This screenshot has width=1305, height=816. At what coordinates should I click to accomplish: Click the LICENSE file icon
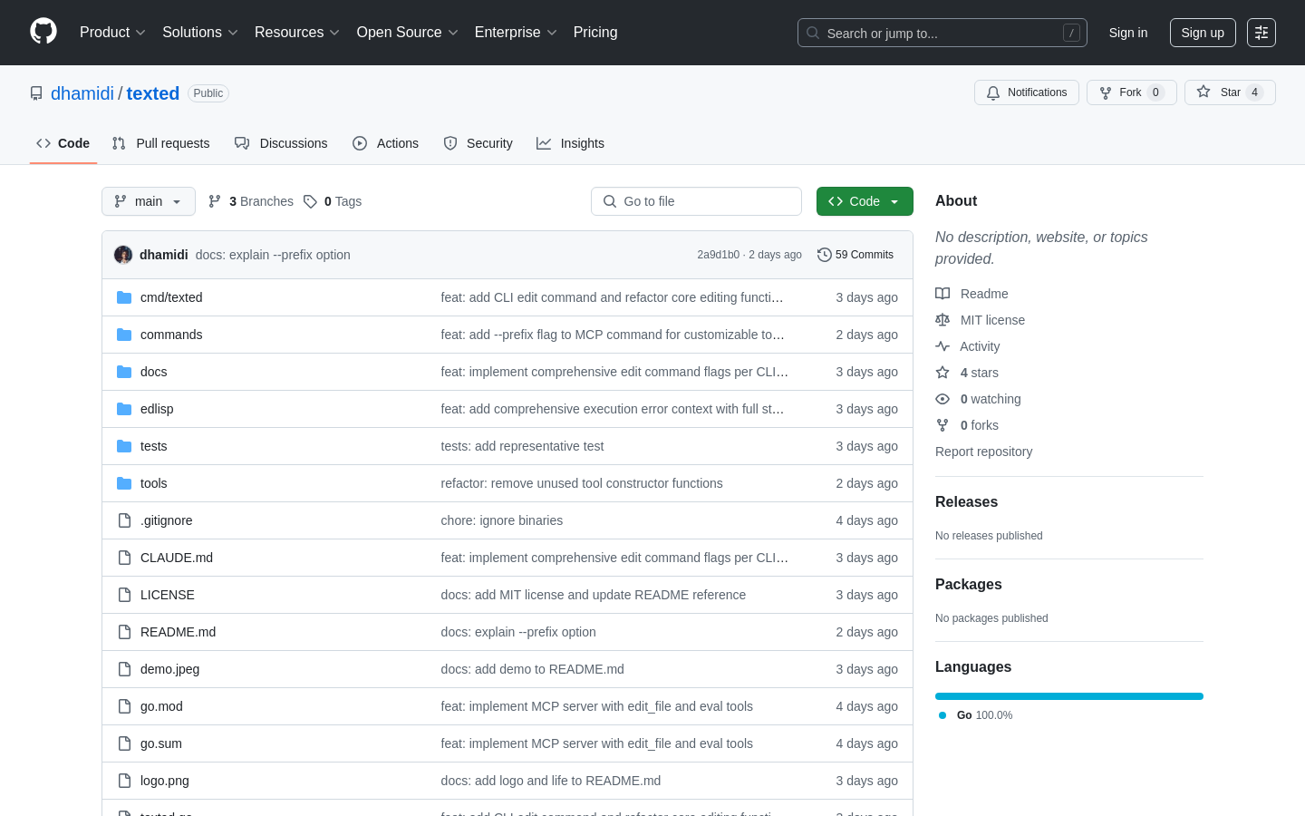(x=124, y=595)
